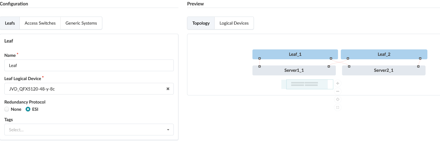Screen dimensions: 440x143
Task: Click the Server1_1 node in preview
Action: point(294,70)
